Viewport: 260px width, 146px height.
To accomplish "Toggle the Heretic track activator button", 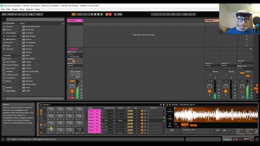I will (72, 91).
